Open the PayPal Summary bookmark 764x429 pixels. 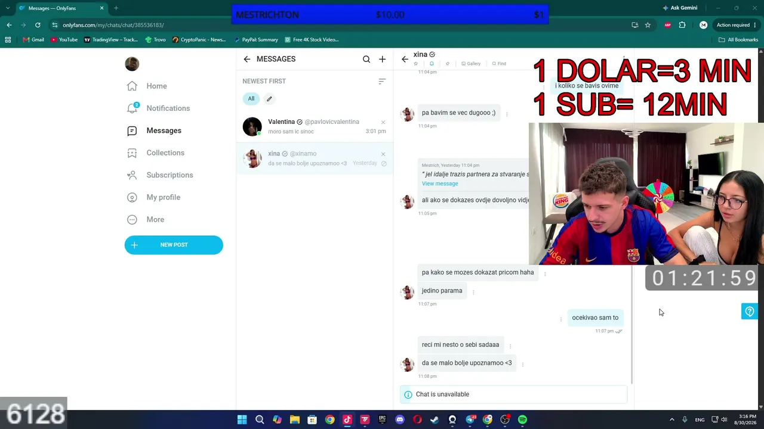tap(256, 40)
